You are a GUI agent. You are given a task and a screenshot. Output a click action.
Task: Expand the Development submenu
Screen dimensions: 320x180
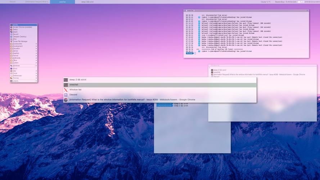pos(23,46)
